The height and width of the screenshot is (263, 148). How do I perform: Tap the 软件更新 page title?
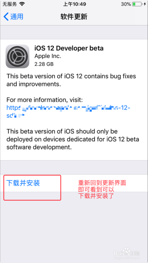[74, 17]
